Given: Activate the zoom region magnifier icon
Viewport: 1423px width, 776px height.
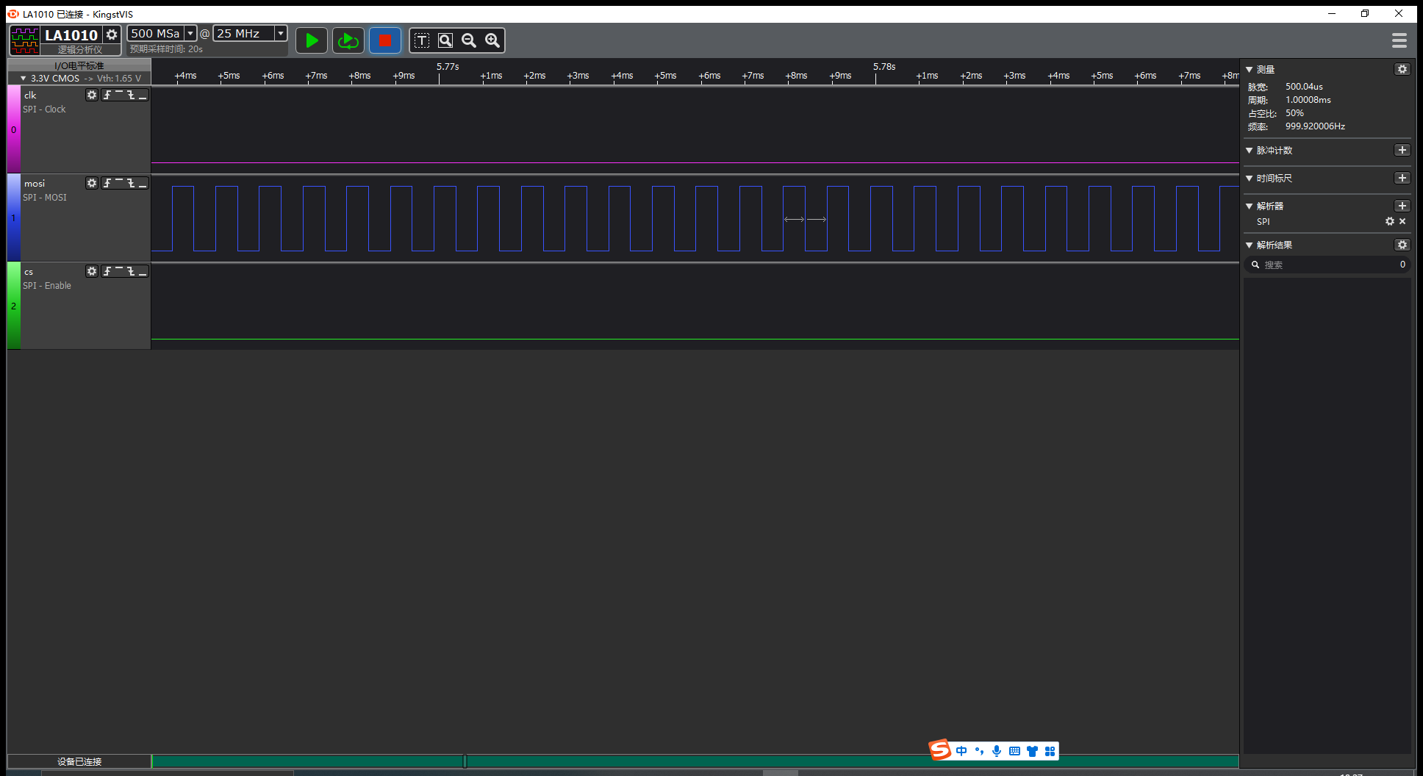Looking at the screenshot, I should click(445, 40).
